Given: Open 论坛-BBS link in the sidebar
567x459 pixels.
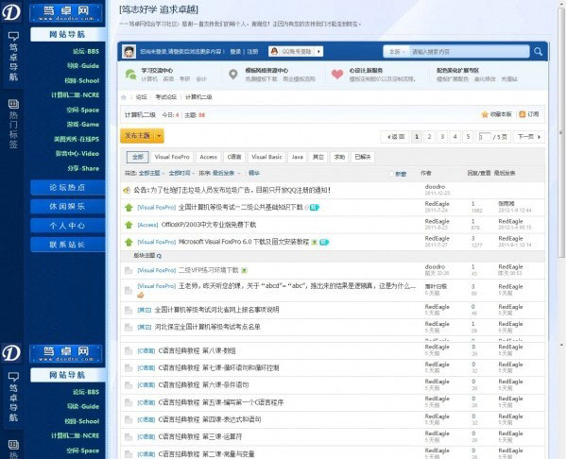Looking at the screenshot, I should click(86, 50).
